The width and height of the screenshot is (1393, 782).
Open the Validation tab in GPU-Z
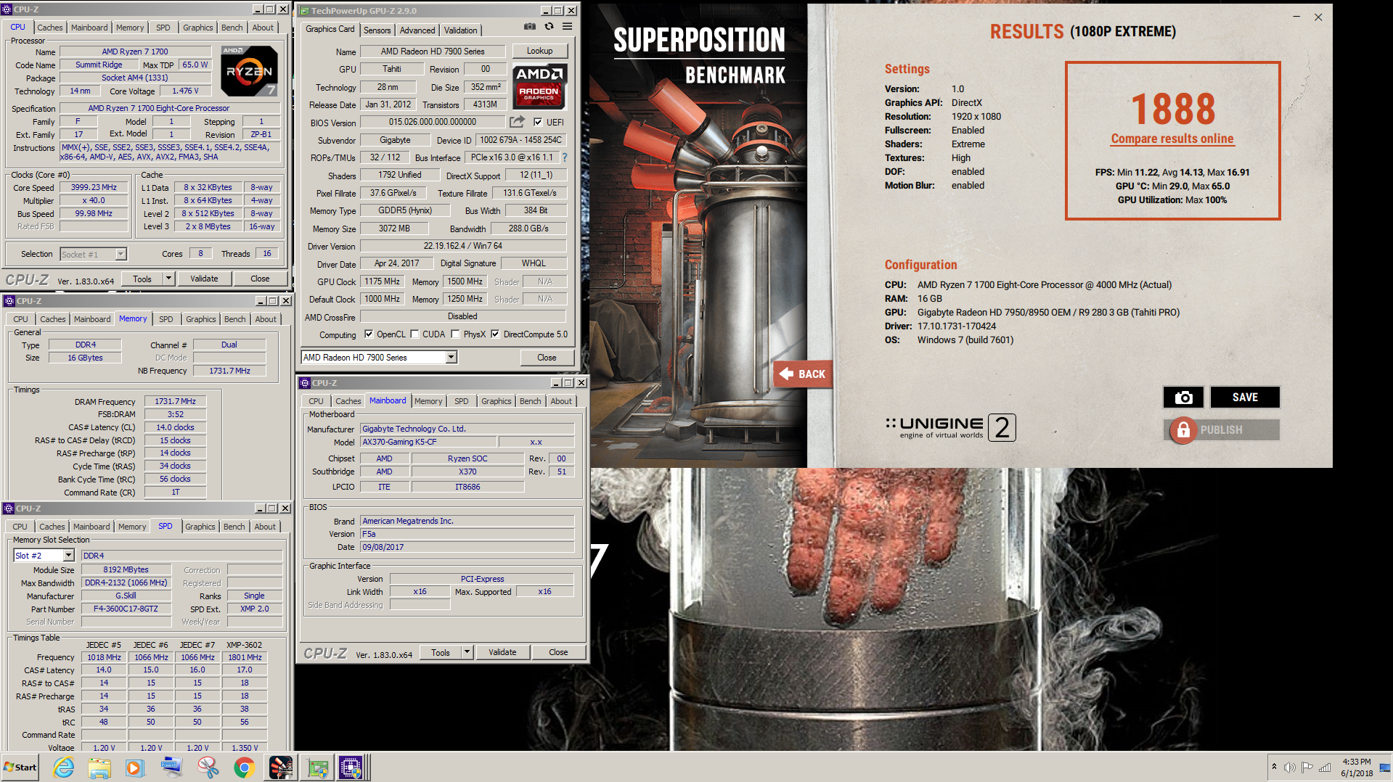tap(461, 30)
